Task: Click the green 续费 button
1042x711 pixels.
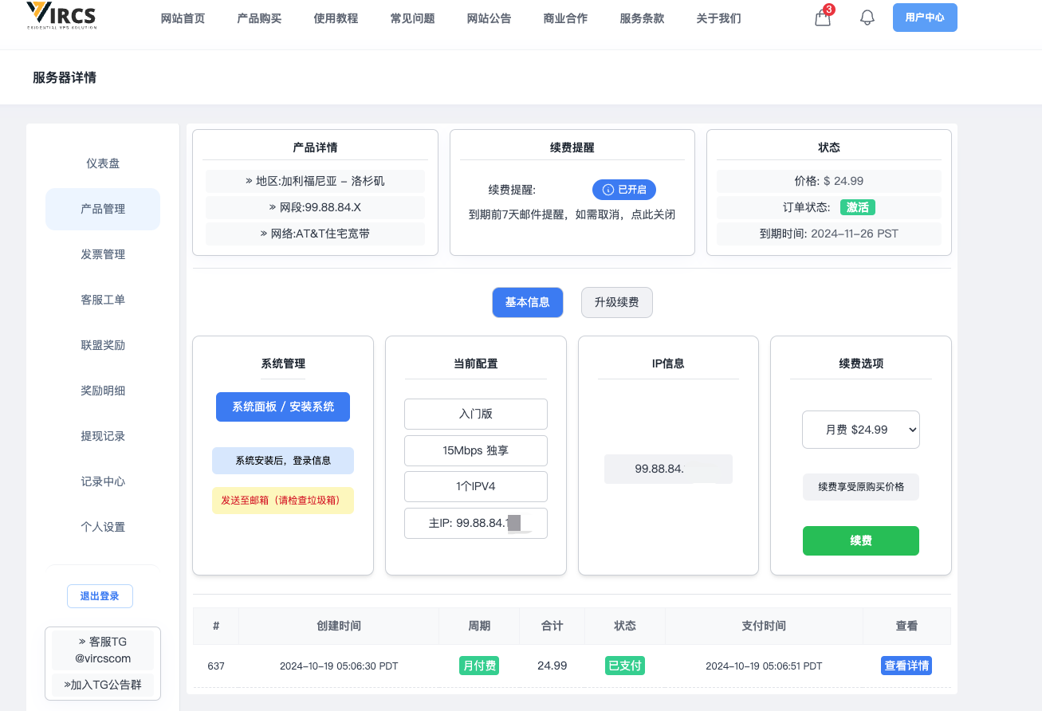Action: 860,540
